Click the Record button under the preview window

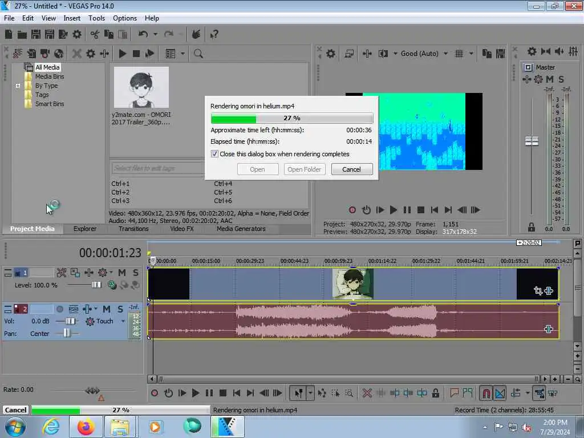click(x=352, y=210)
